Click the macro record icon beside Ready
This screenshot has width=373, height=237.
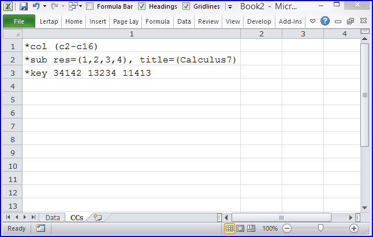tap(40, 228)
